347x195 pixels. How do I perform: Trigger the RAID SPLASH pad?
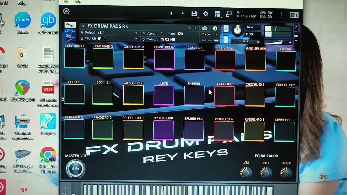pyautogui.click(x=256, y=61)
